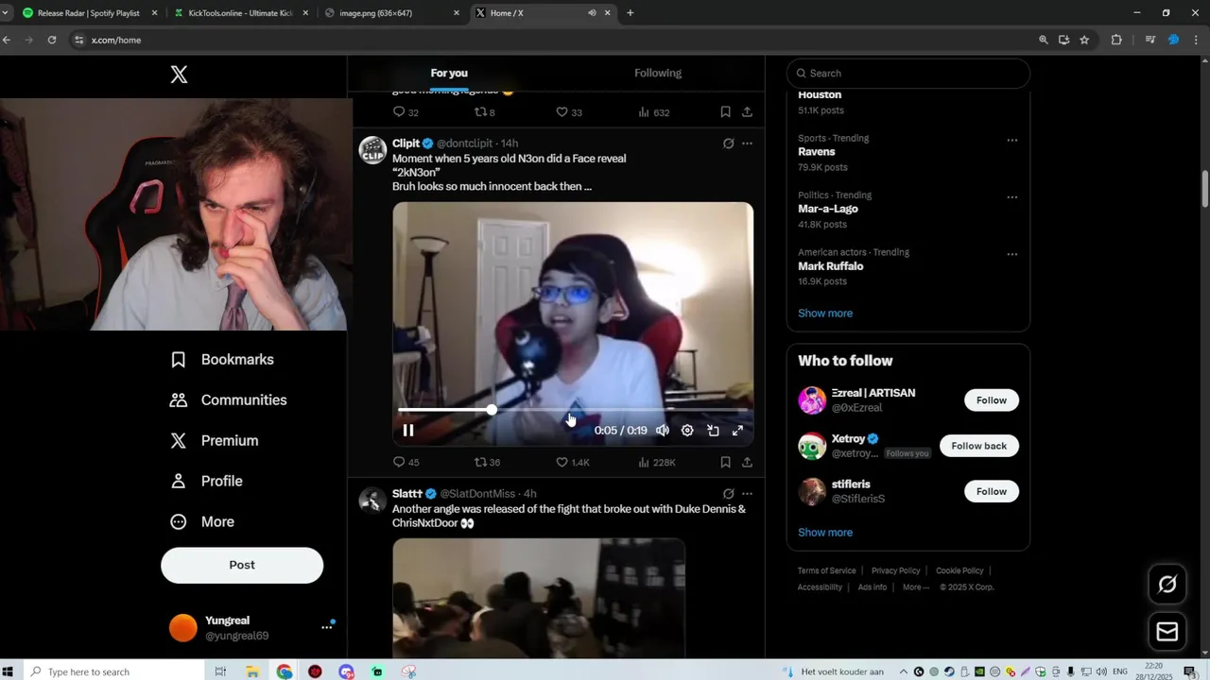This screenshot has height=680, width=1210.
Task: Click Grok icon on Clipit post
Action: 728,144
